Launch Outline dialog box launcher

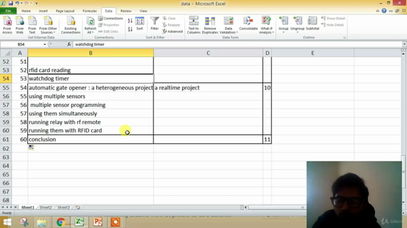coord(345,38)
